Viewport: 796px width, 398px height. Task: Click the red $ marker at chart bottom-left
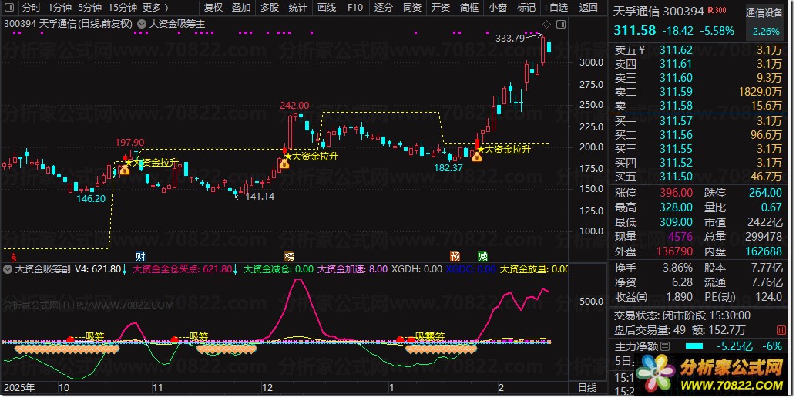pyautogui.click(x=14, y=257)
